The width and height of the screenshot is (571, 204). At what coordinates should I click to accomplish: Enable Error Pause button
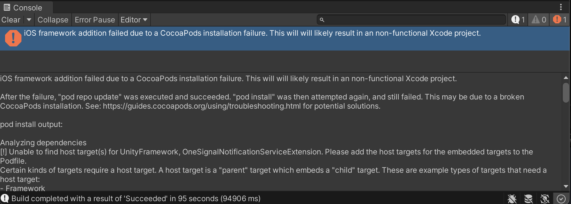(x=95, y=20)
